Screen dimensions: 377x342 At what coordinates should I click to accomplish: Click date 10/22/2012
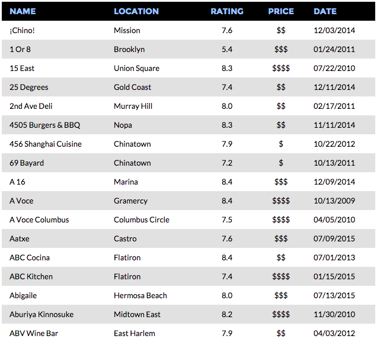tap(334, 144)
